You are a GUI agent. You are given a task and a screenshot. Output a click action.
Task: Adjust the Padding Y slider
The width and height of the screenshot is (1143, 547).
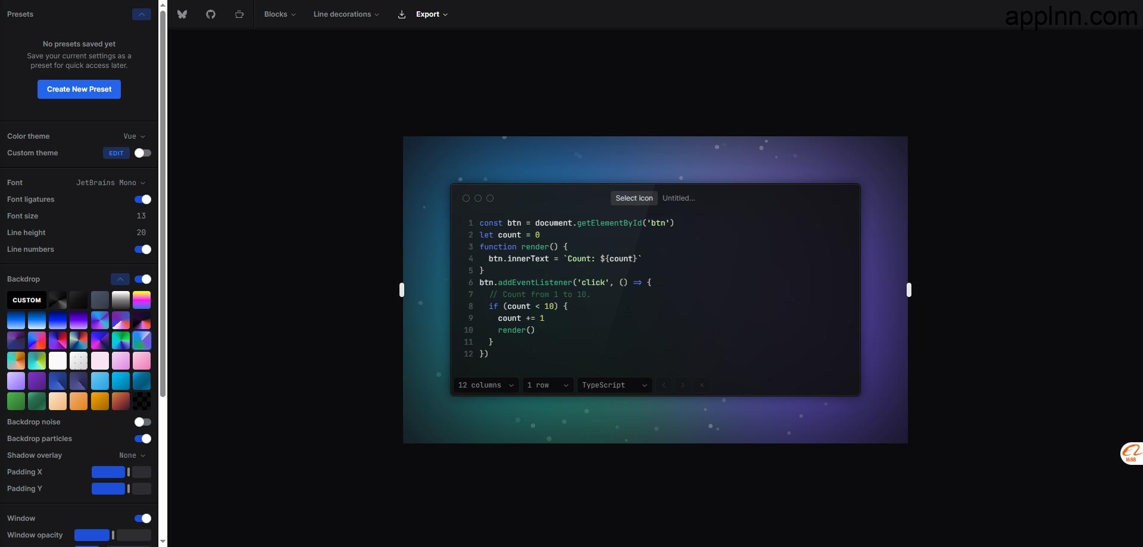click(121, 489)
